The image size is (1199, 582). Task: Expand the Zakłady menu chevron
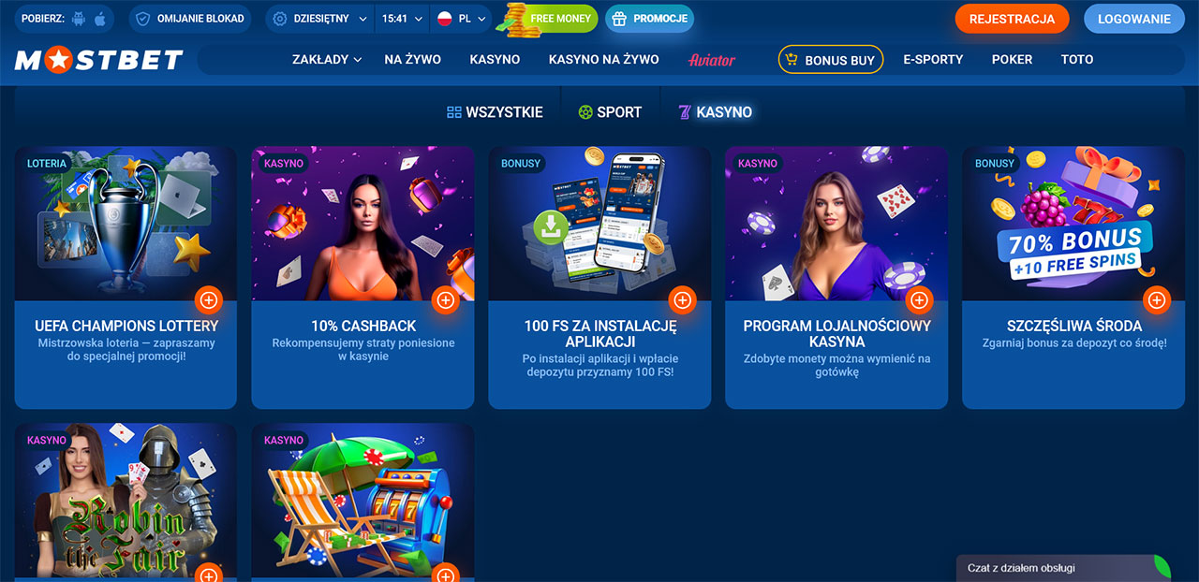358,60
